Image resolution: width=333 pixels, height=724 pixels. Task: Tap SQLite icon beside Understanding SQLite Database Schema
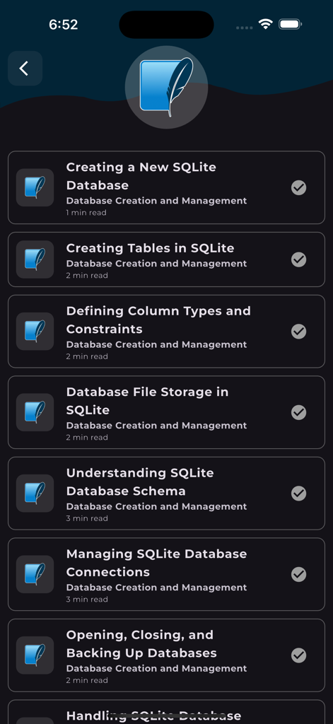35,493
